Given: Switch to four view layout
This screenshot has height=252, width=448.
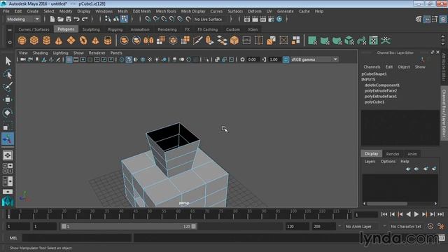Looking at the screenshot, I should click(8, 168).
